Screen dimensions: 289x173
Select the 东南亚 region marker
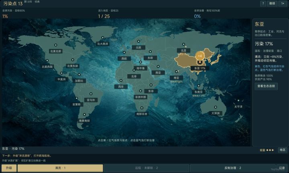199,86
